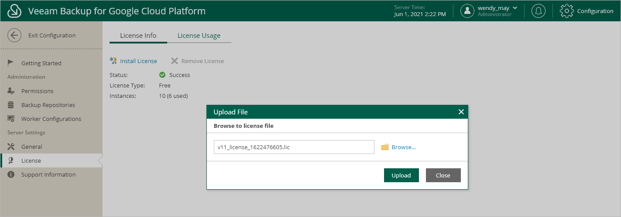Click the Getting Started flag icon
The width and height of the screenshot is (621, 217).
[11, 63]
